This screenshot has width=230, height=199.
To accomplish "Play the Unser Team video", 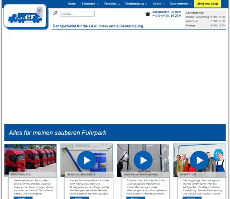I will [199, 160].
